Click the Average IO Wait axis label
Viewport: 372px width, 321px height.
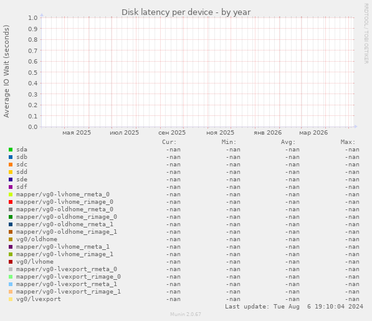(x=6, y=71)
